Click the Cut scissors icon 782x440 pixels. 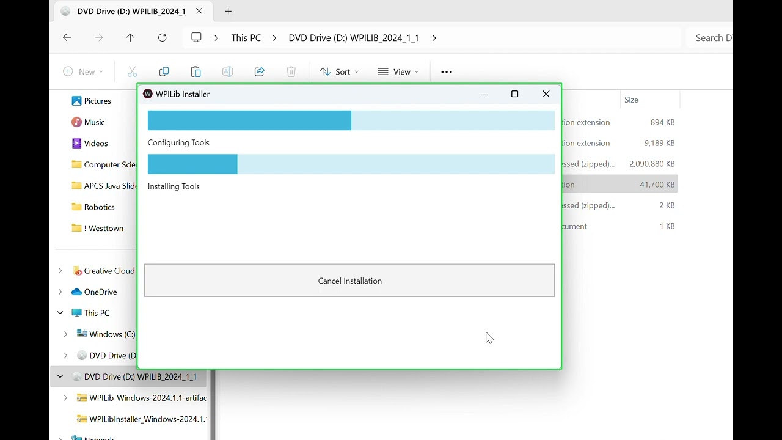coord(132,71)
